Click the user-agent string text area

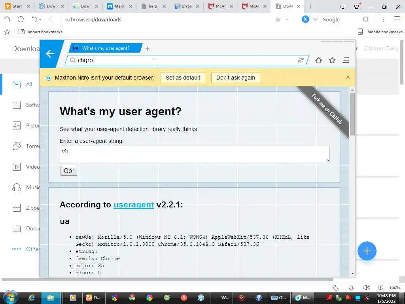tap(195, 154)
